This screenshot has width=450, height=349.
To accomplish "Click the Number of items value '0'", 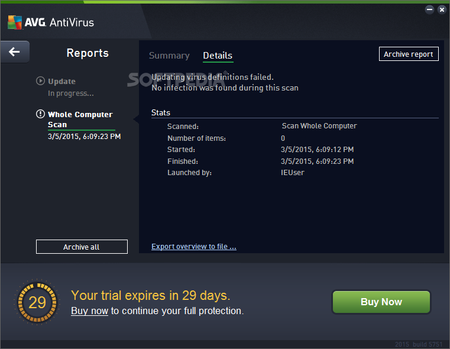I will (283, 138).
